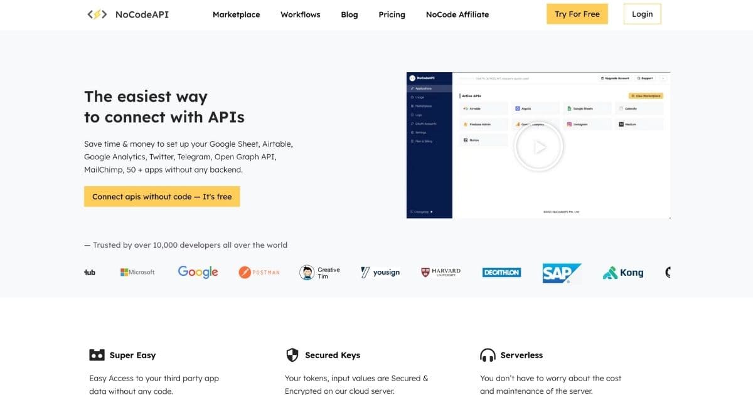Click the SAP logo
The image size is (753, 395).
[562, 273]
